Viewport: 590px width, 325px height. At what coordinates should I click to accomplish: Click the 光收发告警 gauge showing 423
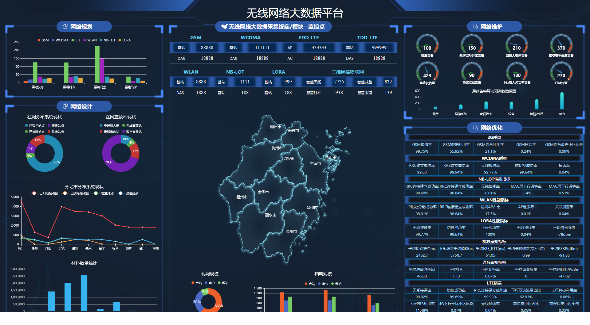click(427, 73)
